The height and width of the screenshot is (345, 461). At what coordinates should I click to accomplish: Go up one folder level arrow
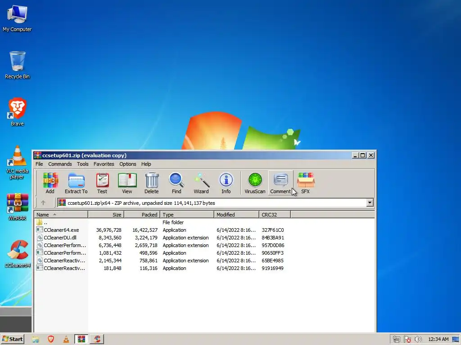[x=43, y=203]
